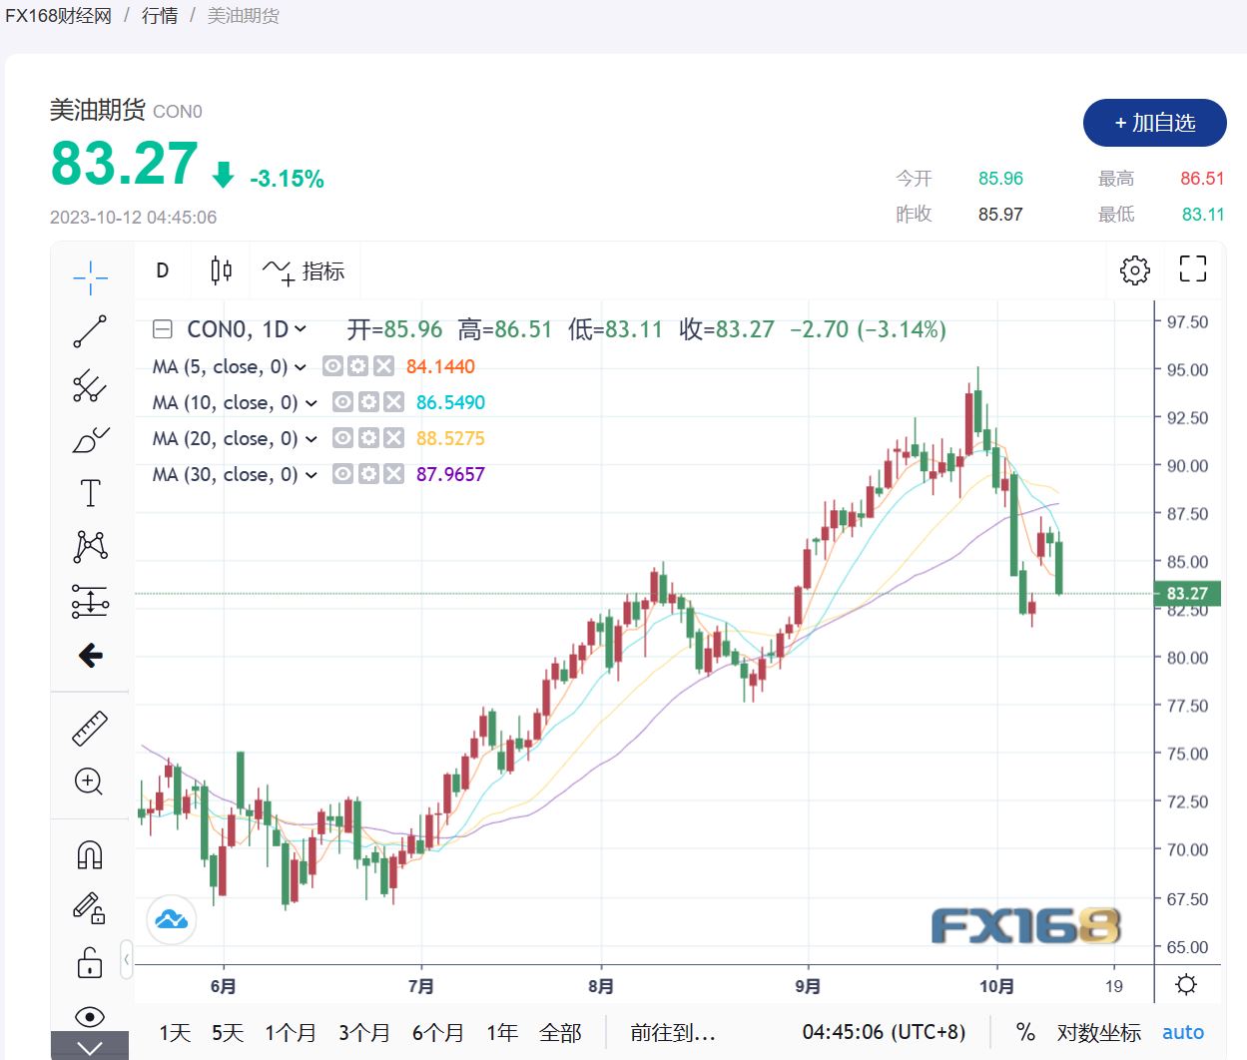Remove the MA 20 indicator
1247x1060 pixels.
pyautogui.click(x=394, y=438)
